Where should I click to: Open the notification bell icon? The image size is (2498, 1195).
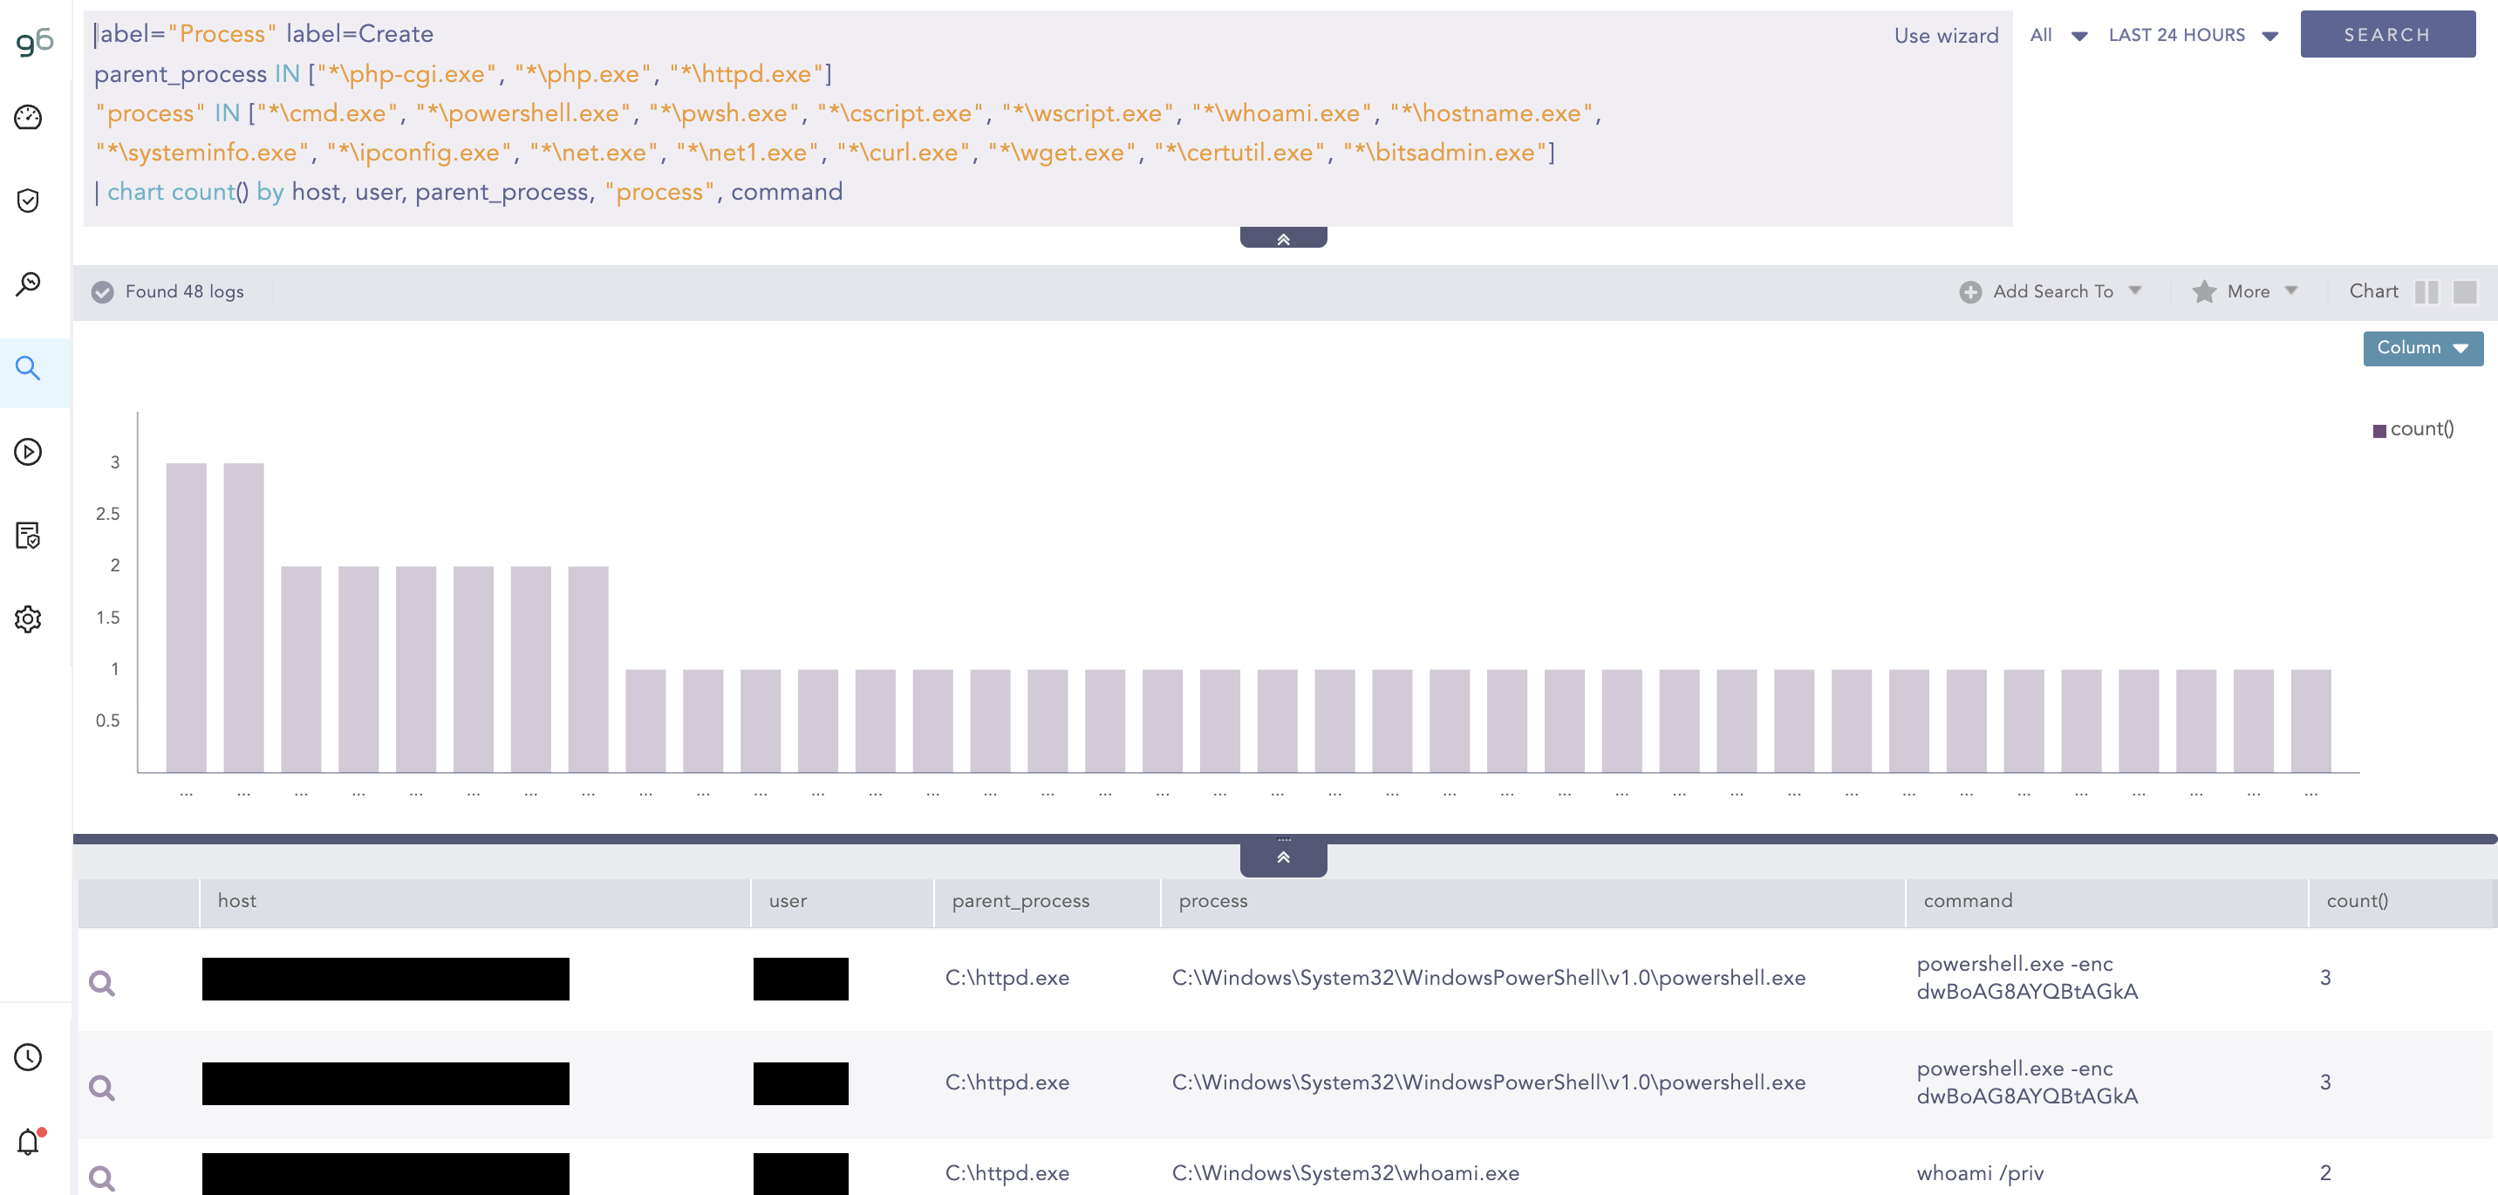[x=29, y=1142]
